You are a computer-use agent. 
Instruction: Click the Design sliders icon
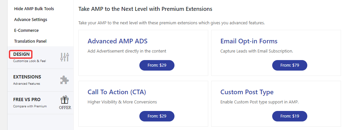pyautogui.click(x=65, y=57)
